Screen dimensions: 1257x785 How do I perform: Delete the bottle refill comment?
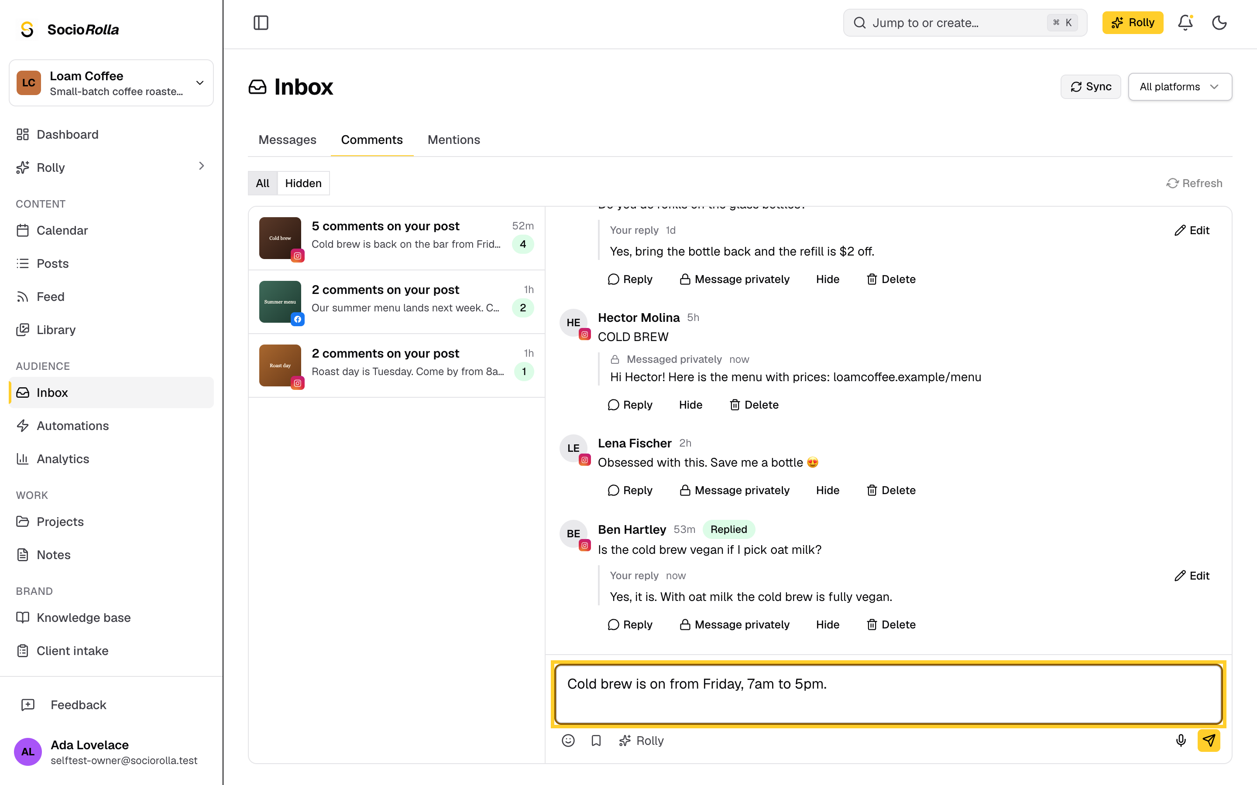click(x=891, y=279)
